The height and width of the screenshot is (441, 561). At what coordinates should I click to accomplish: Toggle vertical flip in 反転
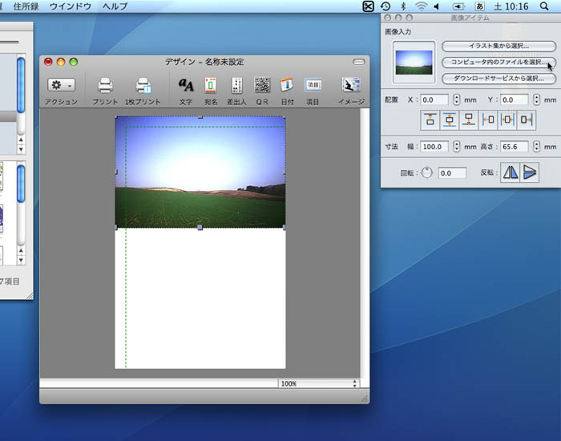pos(529,172)
